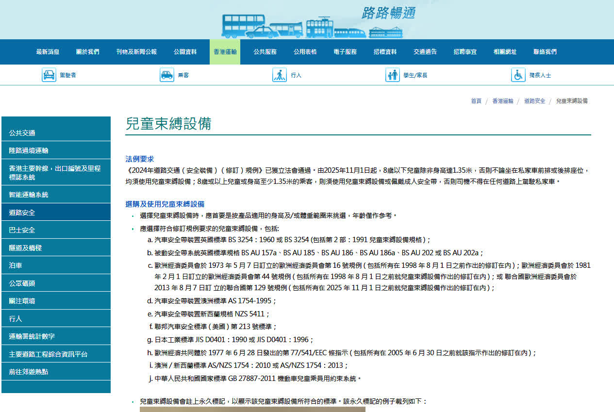Click the wheelchair (殘疾人士) icon

click(518, 75)
